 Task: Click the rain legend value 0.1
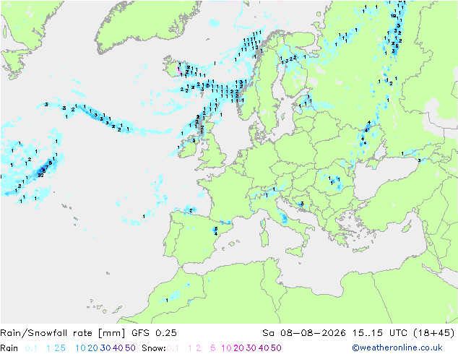click(31, 348)
